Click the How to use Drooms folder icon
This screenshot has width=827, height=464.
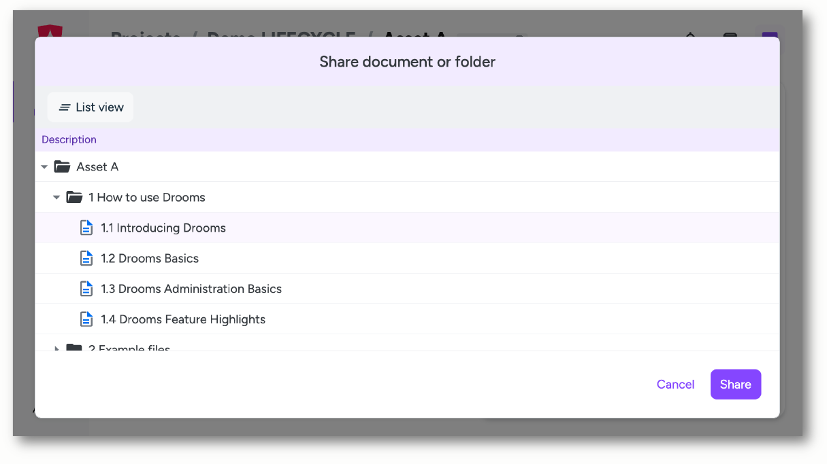tap(74, 197)
